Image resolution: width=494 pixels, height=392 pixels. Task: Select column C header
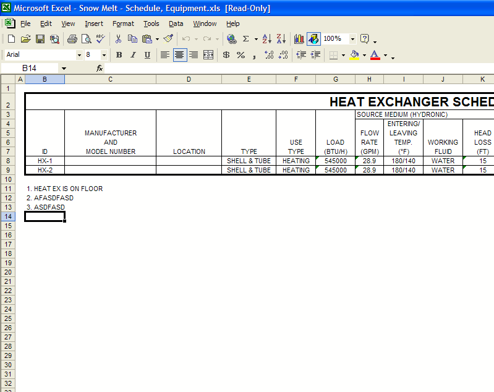pos(110,79)
